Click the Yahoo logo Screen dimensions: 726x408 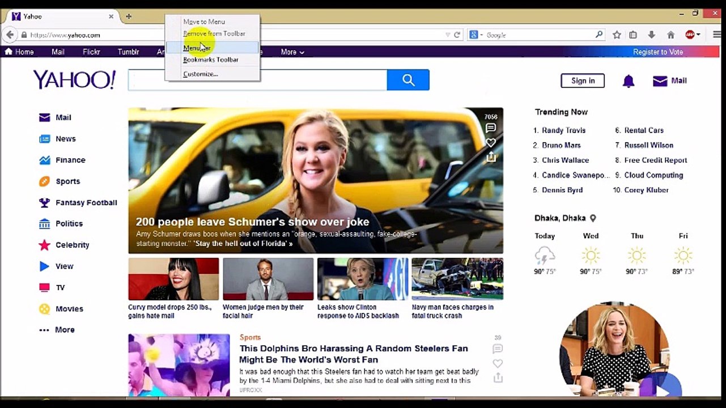74,80
